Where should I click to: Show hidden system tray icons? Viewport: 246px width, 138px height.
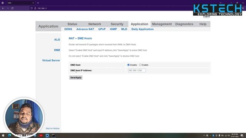point(204,135)
